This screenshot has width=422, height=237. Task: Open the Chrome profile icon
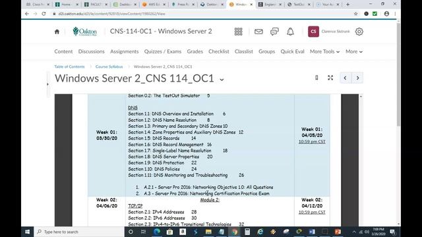point(386,14)
